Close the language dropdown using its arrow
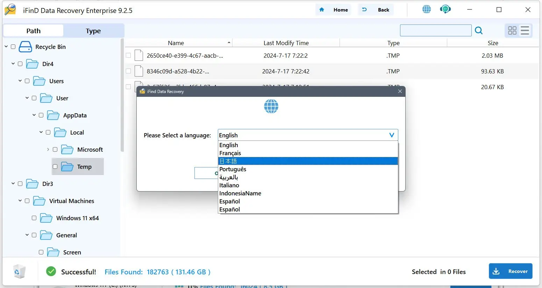542x288 pixels. 392,135
